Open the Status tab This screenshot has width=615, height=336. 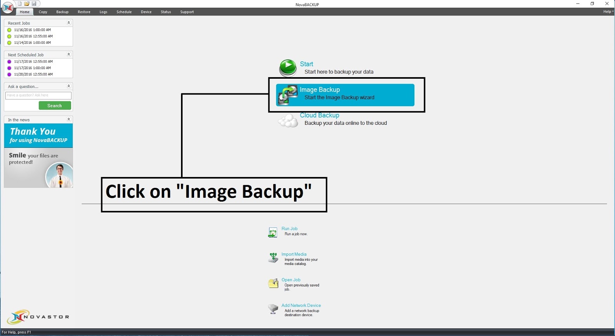point(166,12)
